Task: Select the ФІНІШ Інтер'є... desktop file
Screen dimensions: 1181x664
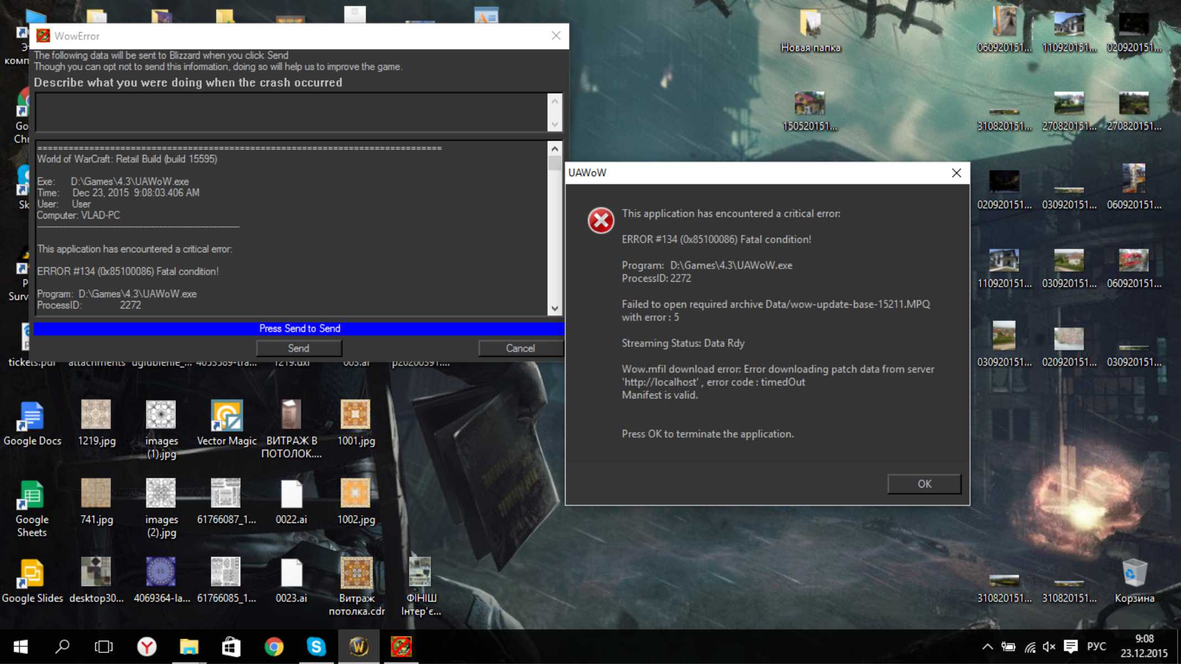Action: click(421, 587)
